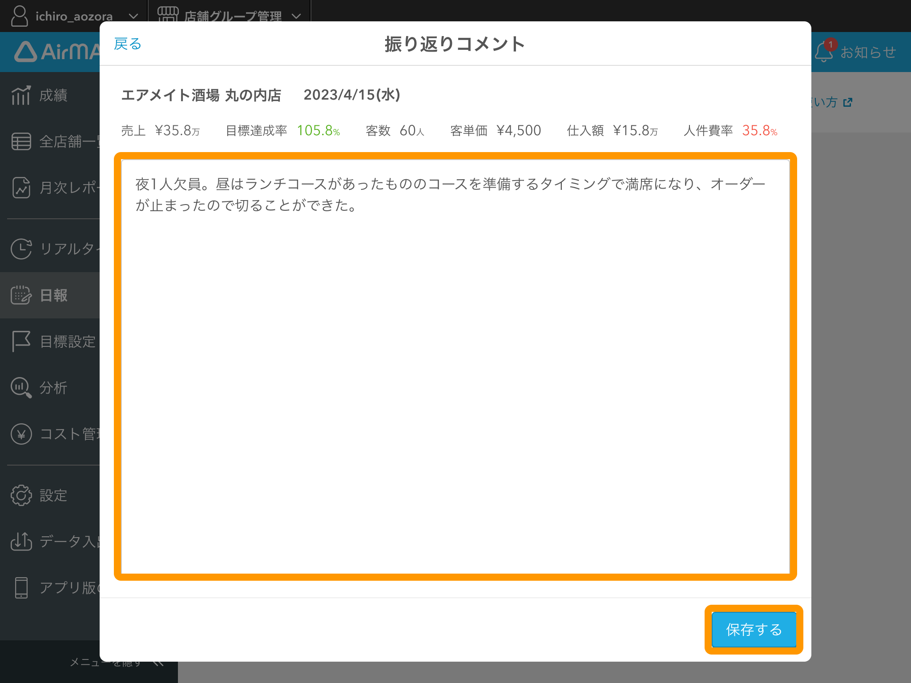The image size is (911, 683).
Task: Open the 分析 magnifier chart icon
Action: pyautogui.click(x=21, y=388)
